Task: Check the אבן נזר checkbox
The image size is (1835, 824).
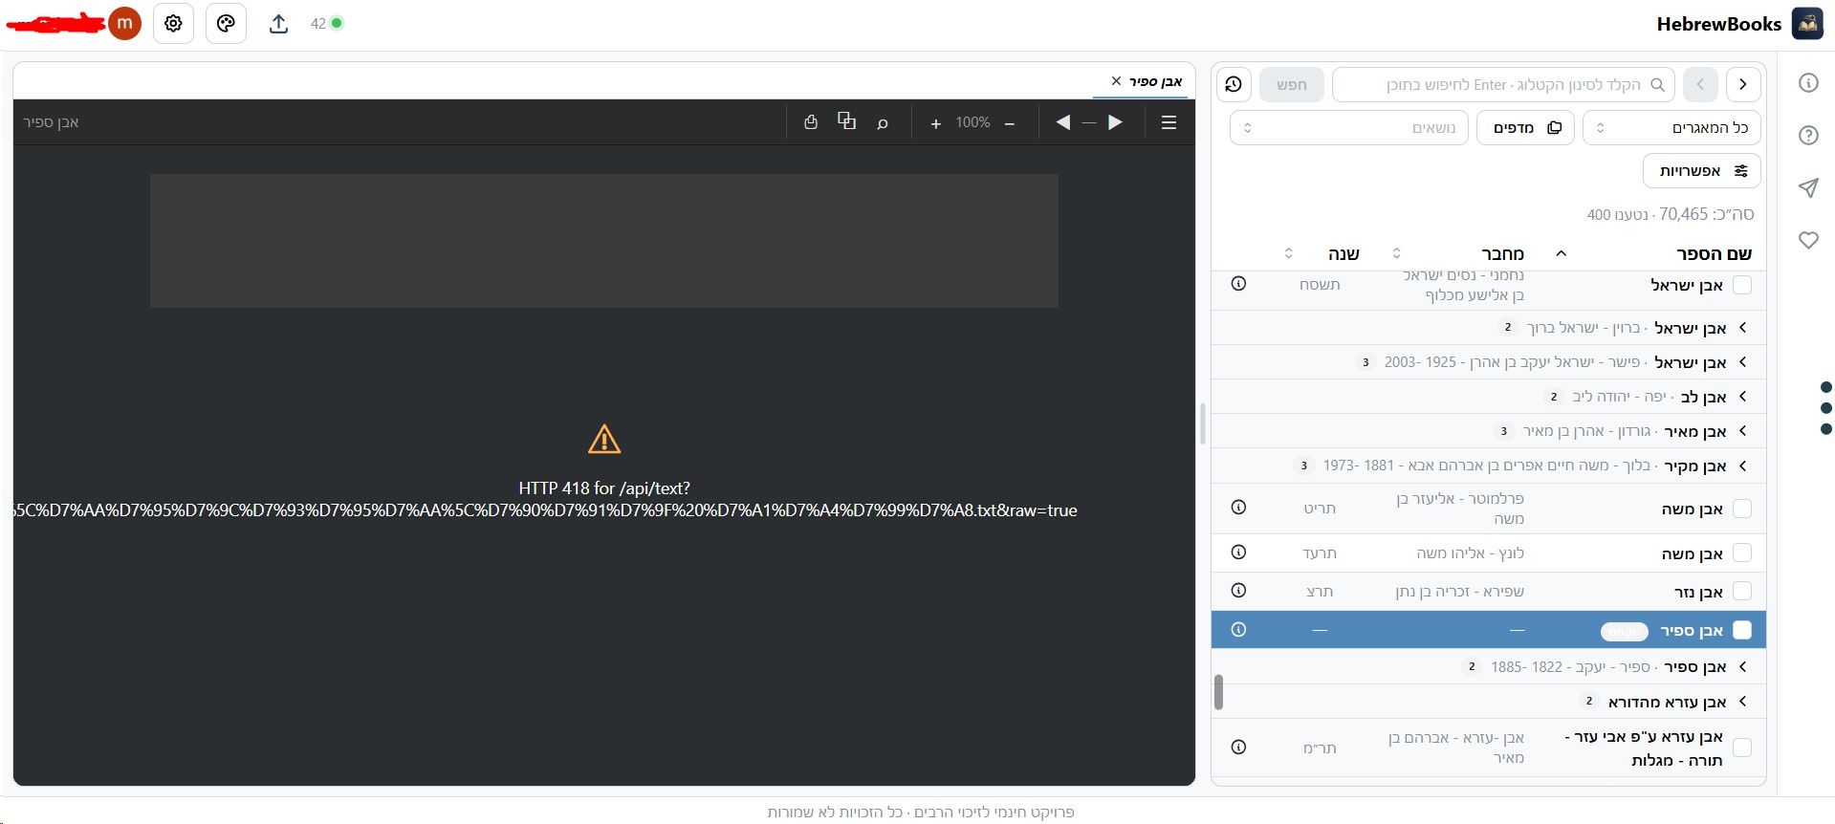Action: click(x=1742, y=592)
